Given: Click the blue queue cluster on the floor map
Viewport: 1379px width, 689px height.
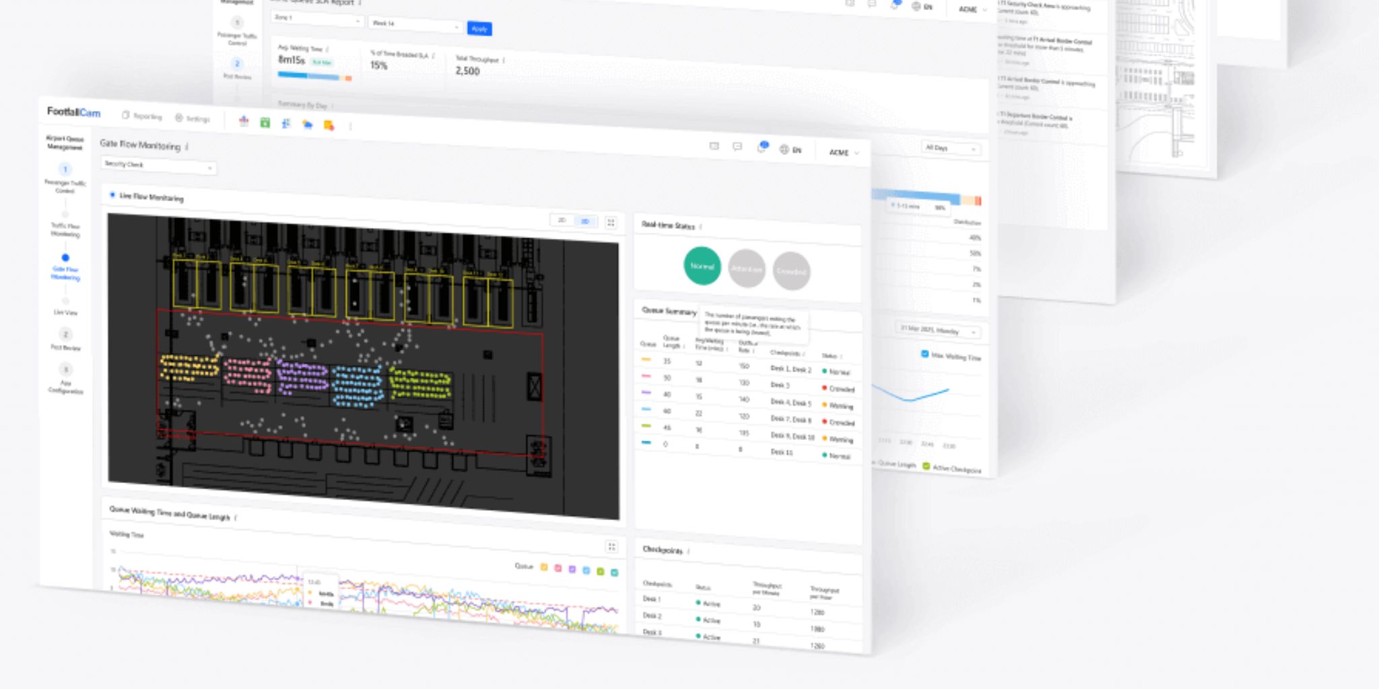Looking at the screenshot, I should point(356,386).
